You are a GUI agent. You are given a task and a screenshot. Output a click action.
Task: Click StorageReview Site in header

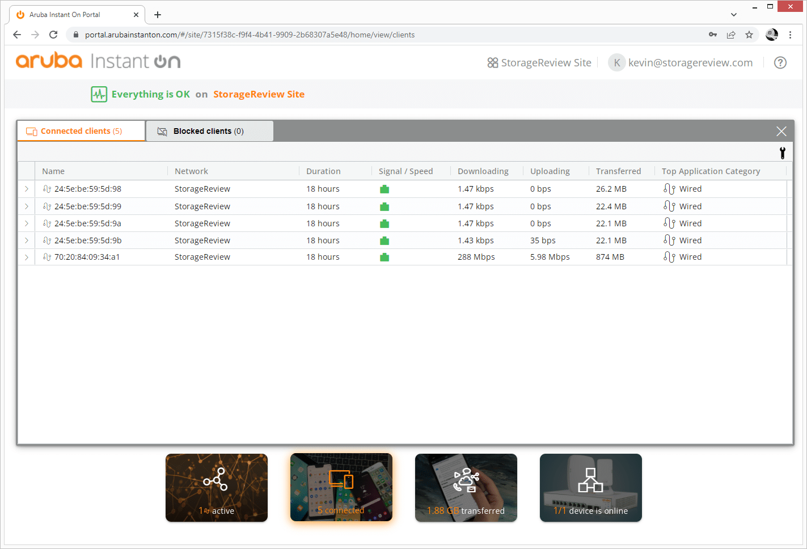coord(546,62)
